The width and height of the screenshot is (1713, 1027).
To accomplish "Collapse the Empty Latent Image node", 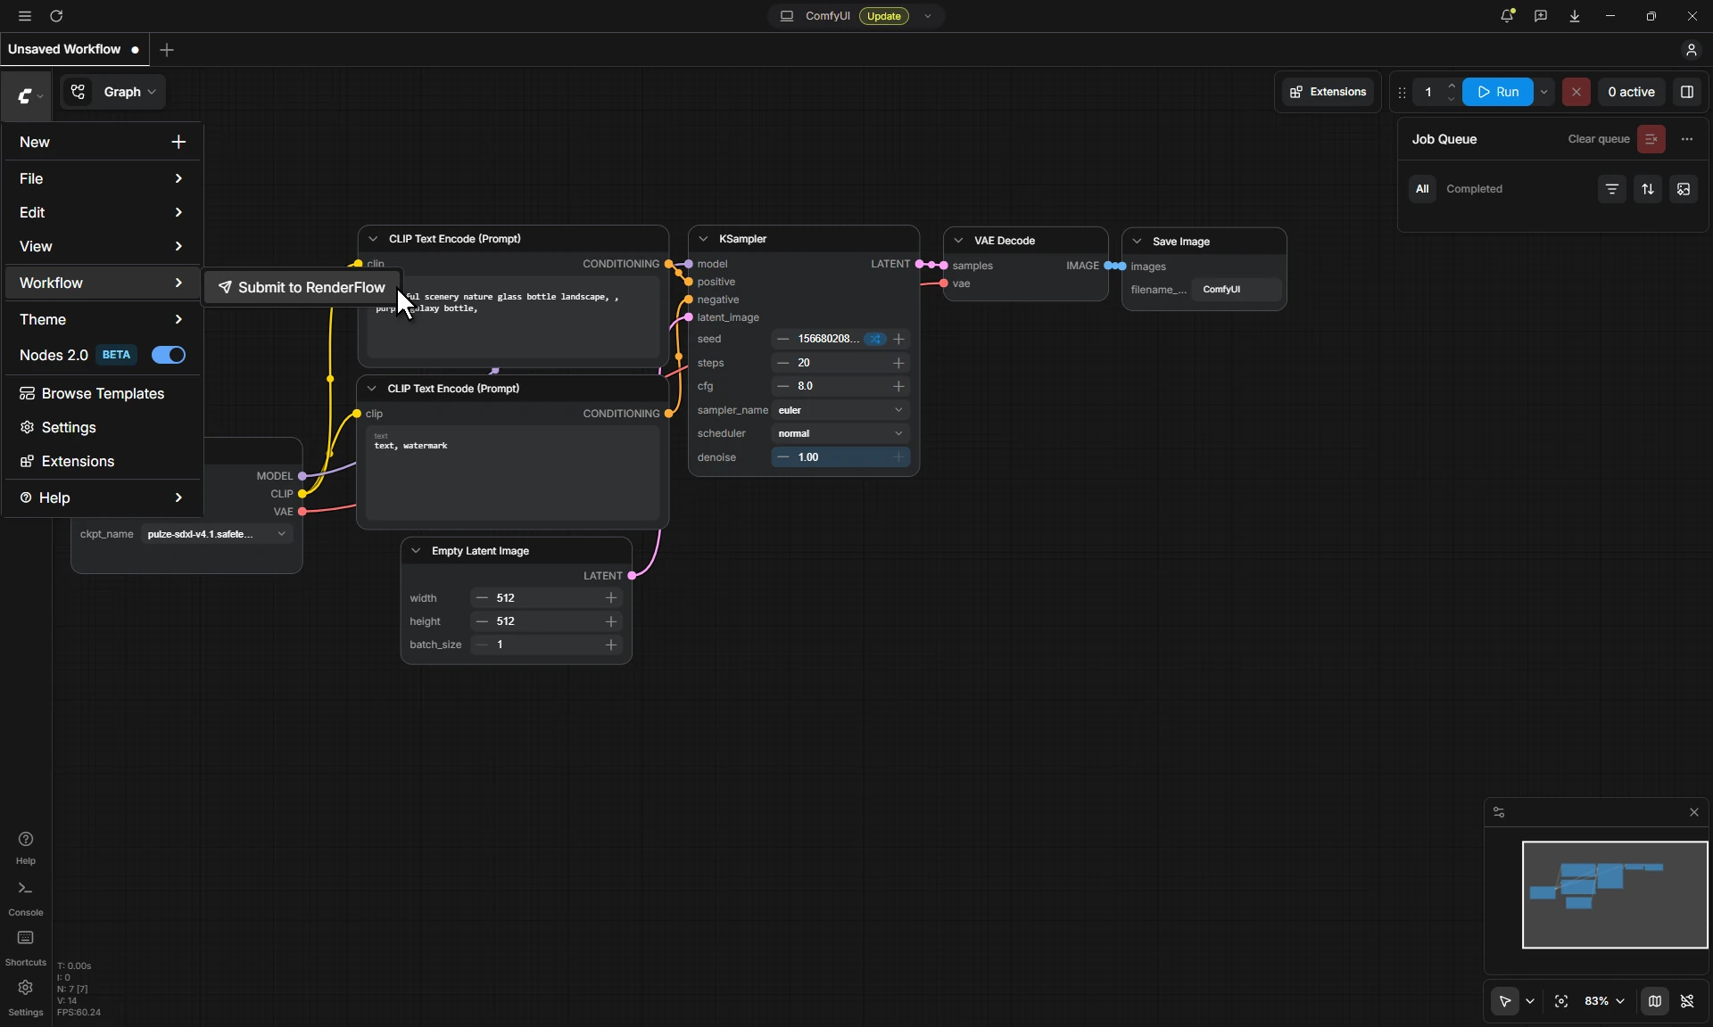I will pyautogui.click(x=416, y=551).
